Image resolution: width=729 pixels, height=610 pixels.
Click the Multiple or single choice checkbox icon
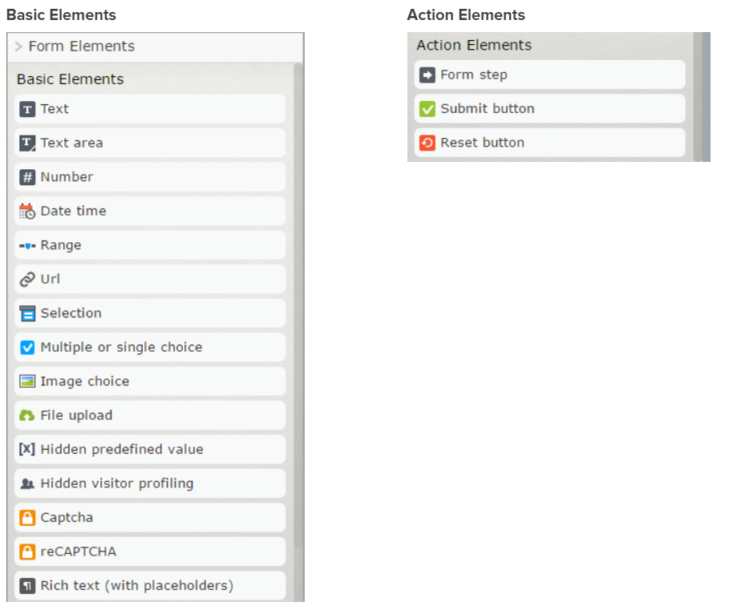tap(27, 348)
